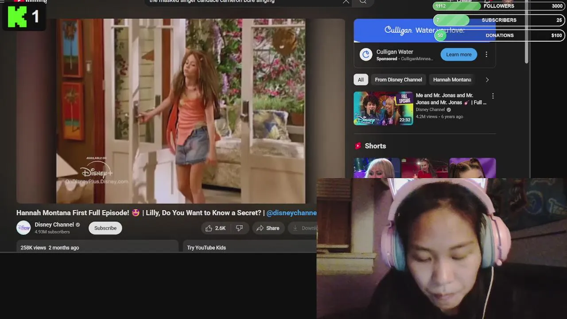Click Learn more on Culligan ad
The width and height of the screenshot is (567, 319).
(458, 54)
